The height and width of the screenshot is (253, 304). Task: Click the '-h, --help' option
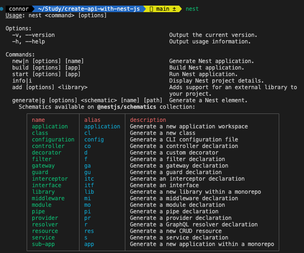pos(29,42)
